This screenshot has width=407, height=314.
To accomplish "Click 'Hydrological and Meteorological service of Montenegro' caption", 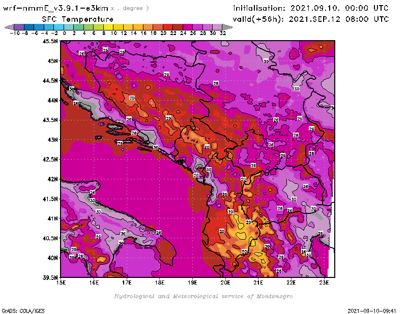I will (203, 296).
